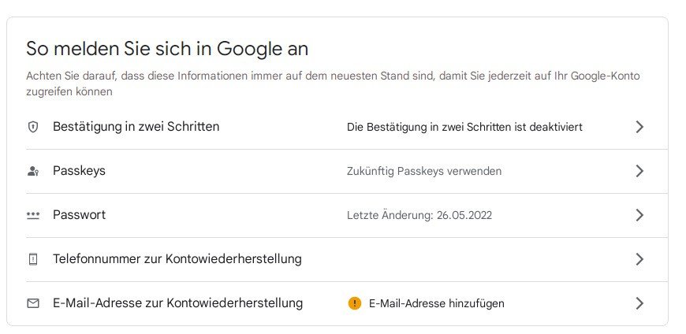686x334 pixels.
Task: Click 'Letzte Änderung: 26.05.2022' text
Action: click(x=419, y=215)
